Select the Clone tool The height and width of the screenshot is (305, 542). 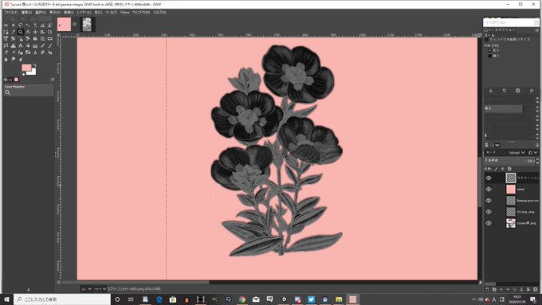[x=35, y=53]
